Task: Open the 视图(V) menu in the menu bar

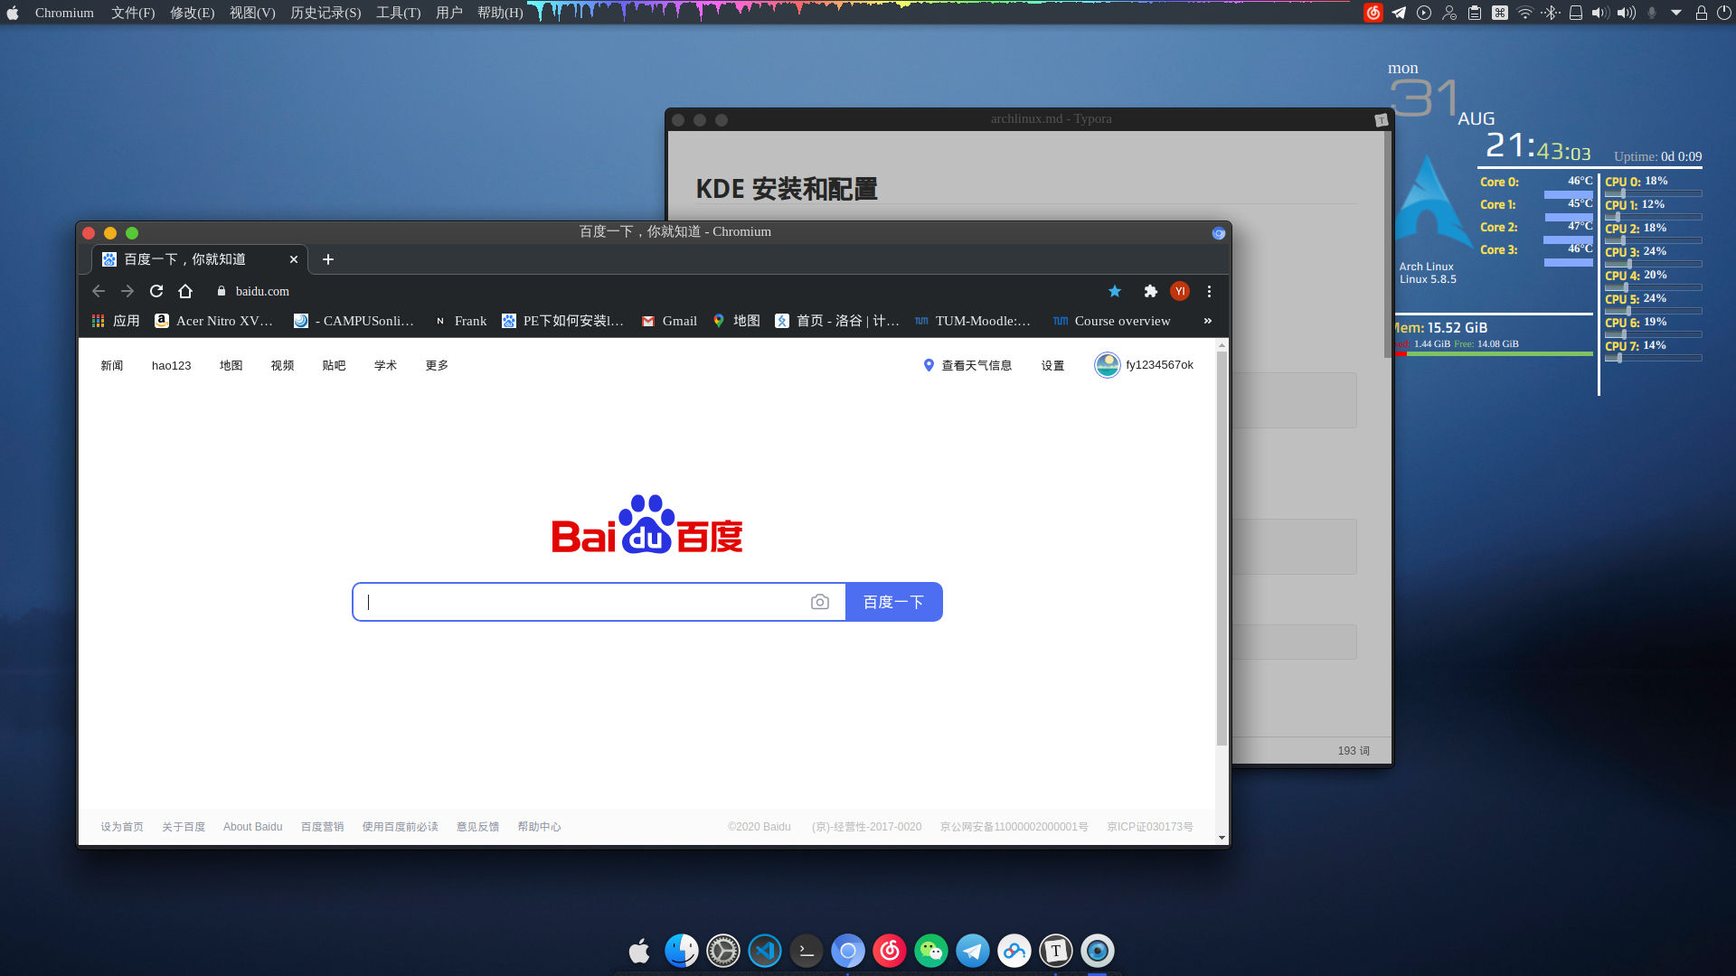Action: [252, 13]
